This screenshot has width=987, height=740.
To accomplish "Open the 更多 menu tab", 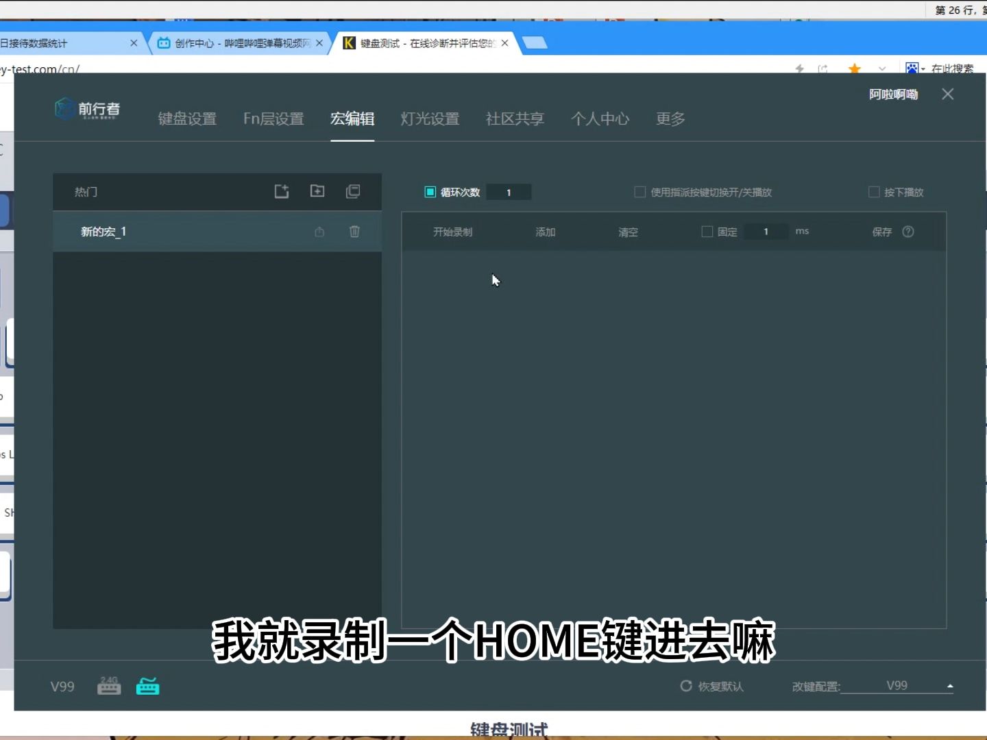I will [670, 119].
